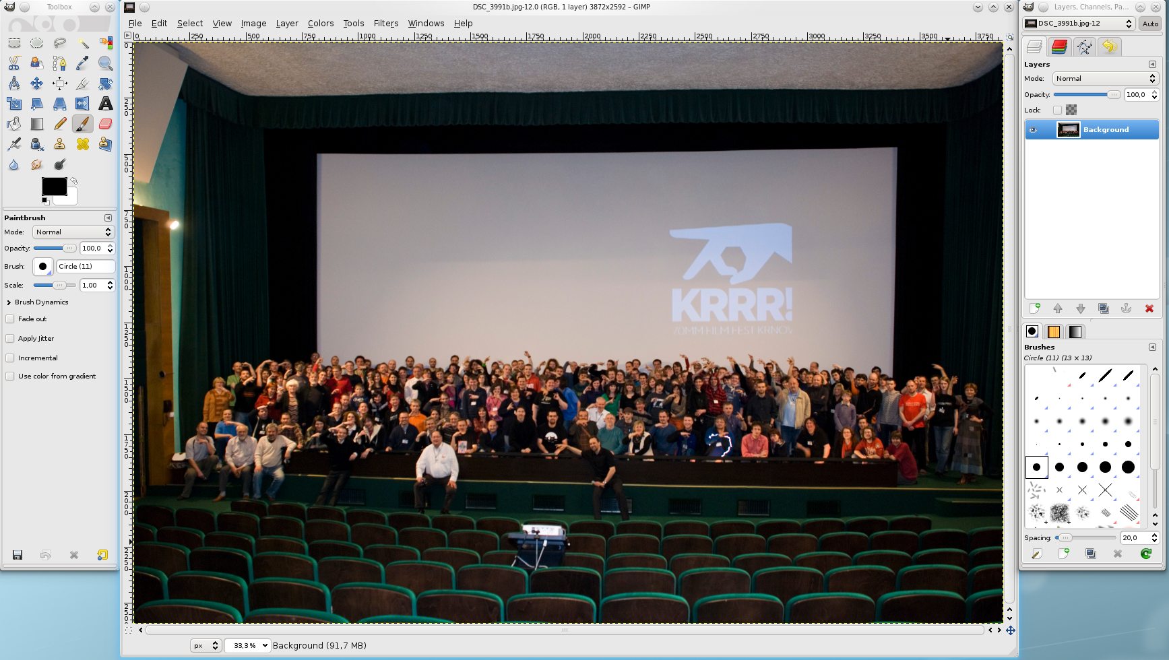Select the Heal tool

tap(83, 144)
